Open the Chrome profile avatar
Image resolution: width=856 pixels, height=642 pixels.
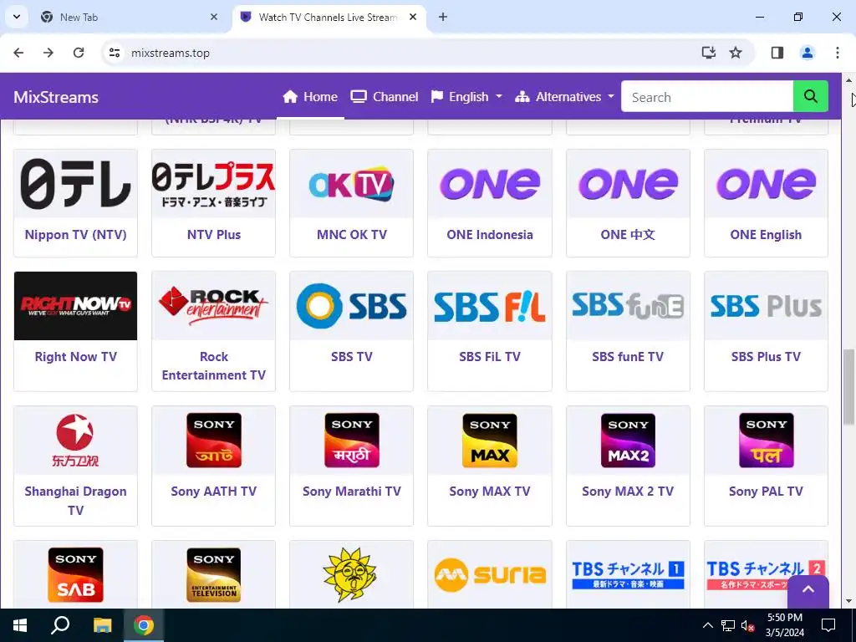[807, 53]
